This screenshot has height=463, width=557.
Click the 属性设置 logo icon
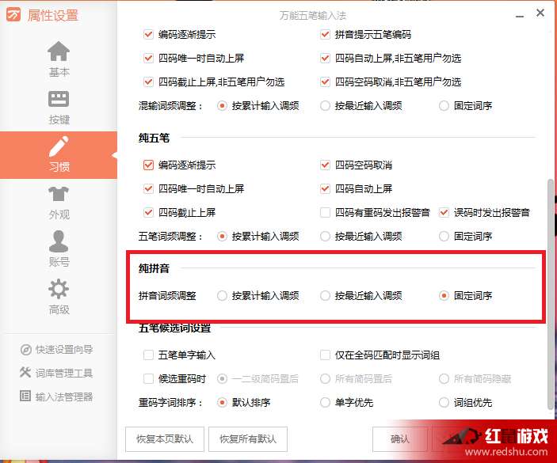(x=13, y=14)
